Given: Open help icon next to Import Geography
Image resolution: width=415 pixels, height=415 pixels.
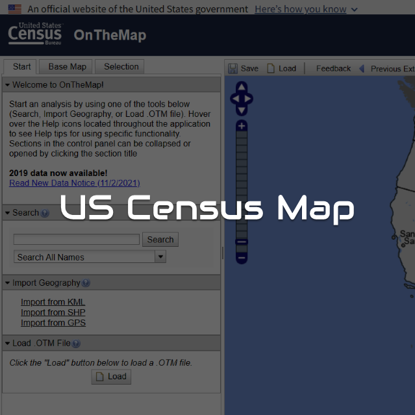Looking at the screenshot, I should click(x=86, y=283).
